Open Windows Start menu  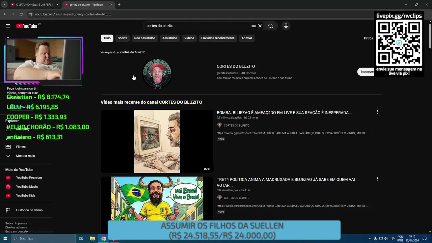(x=5, y=239)
